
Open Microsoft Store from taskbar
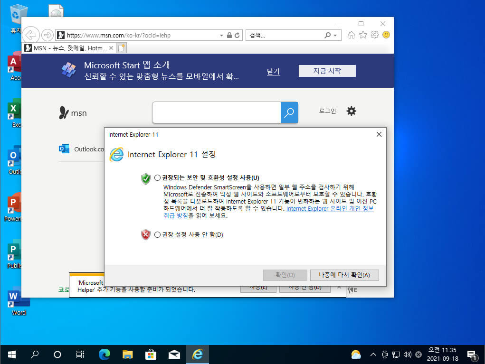(151, 355)
